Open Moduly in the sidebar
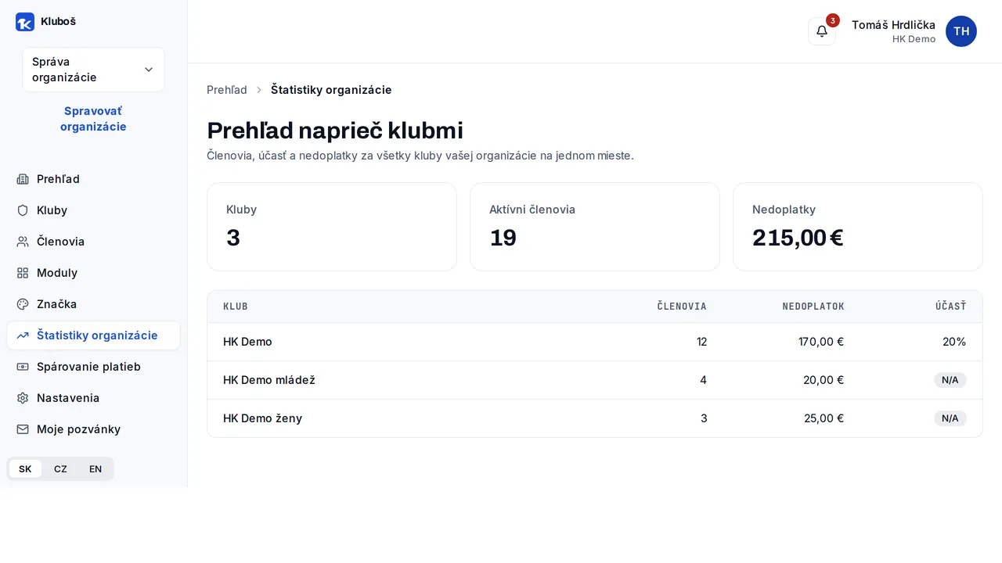 [x=93, y=273]
